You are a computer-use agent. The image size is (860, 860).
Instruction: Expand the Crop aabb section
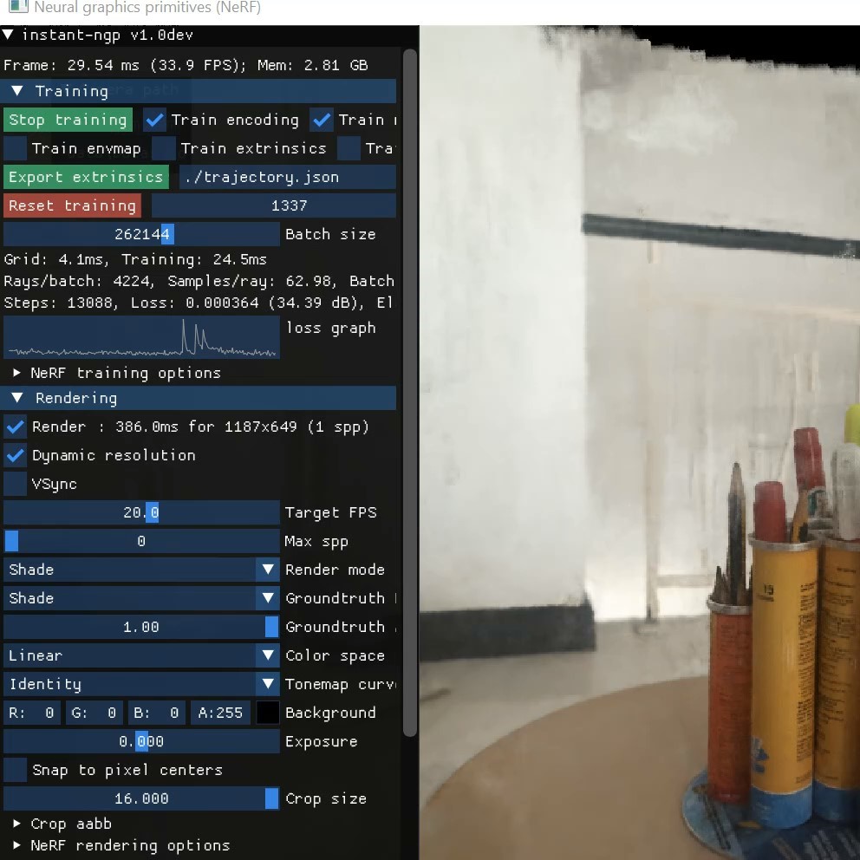coord(17,824)
